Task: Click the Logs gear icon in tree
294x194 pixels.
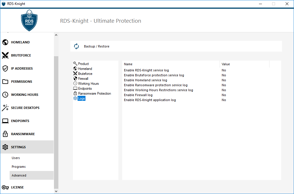Action: (x=75, y=98)
